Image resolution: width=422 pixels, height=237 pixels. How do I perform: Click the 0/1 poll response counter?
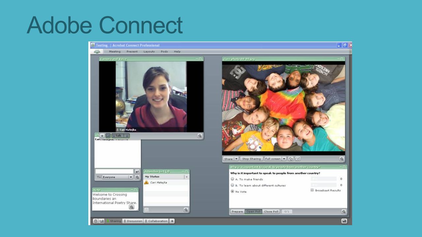287,212
